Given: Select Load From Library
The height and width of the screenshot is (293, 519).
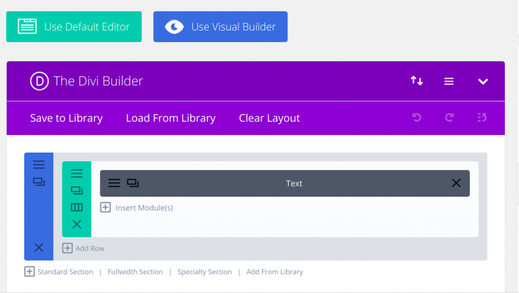Looking at the screenshot, I should point(171,118).
